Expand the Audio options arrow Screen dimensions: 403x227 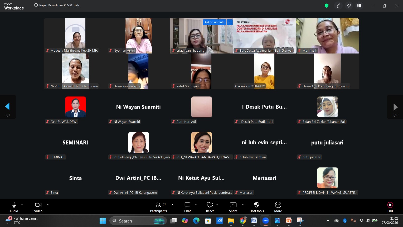(22, 205)
